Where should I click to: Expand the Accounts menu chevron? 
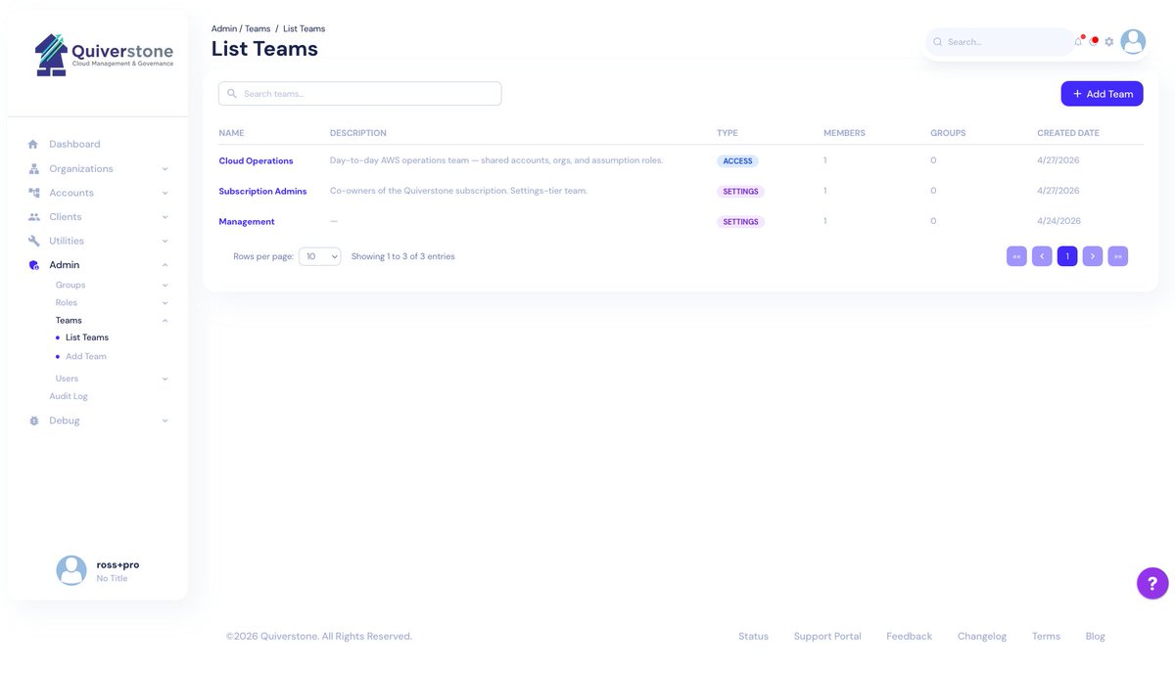point(164,193)
